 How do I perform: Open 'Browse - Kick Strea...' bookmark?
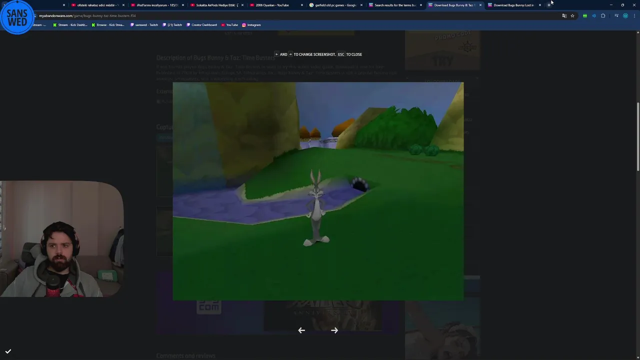pos(108,24)
